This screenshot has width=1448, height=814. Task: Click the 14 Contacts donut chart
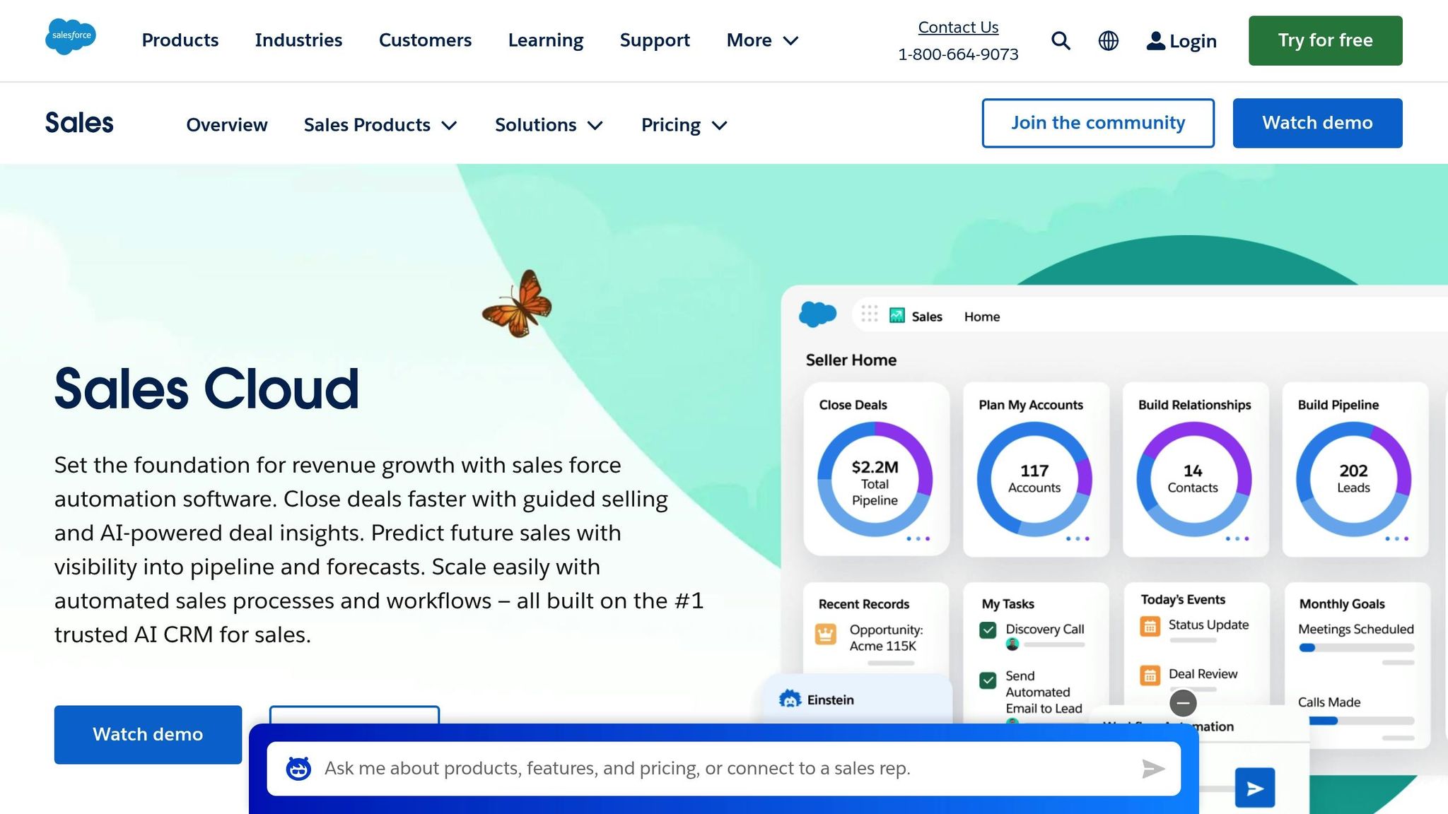pos(1193,479)
